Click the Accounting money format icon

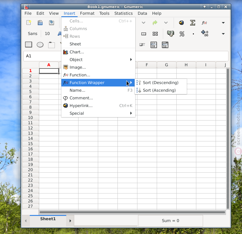click(x=171, y=33)
